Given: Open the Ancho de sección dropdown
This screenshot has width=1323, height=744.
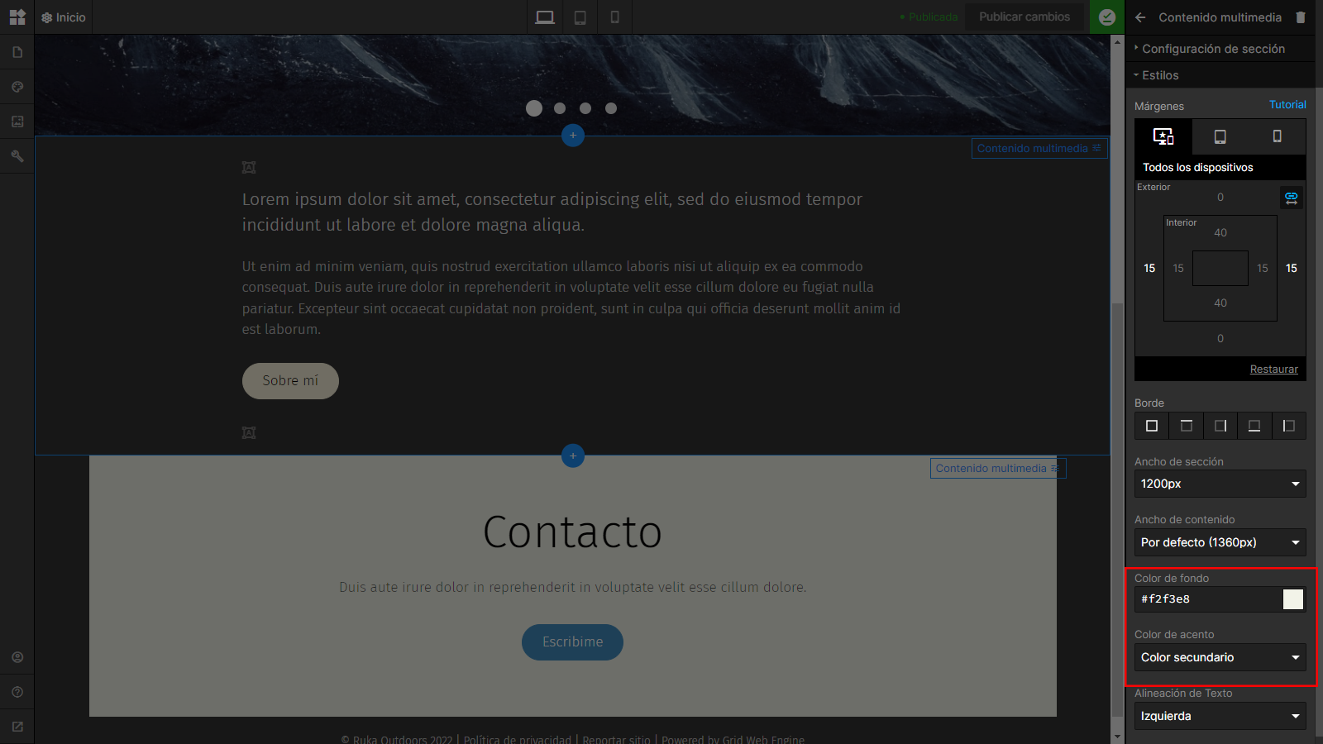Looking at the screenshot, I should [x=1220, y=484].
